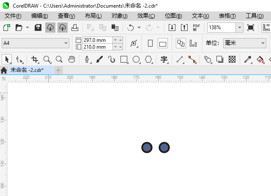Create a new document with the New icon

7,28
